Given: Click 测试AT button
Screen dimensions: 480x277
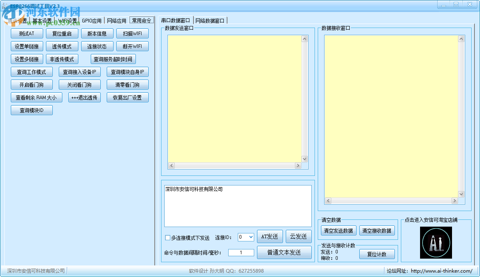Looking at the screenshot, I should tap(27, 33).
